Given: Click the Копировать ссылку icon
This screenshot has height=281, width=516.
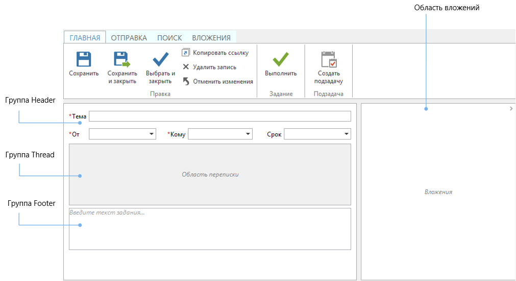Looking at the screenshot, I should [x=186, y=53].
